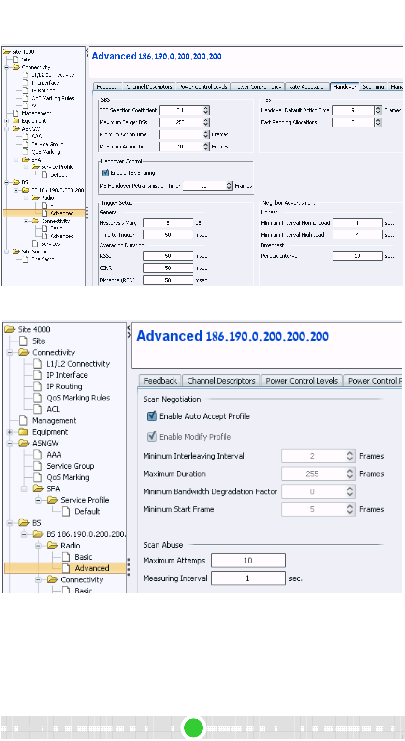Click Minimum Interval-Normal Load field
This screenshot has height=741, width=405.
357,223
